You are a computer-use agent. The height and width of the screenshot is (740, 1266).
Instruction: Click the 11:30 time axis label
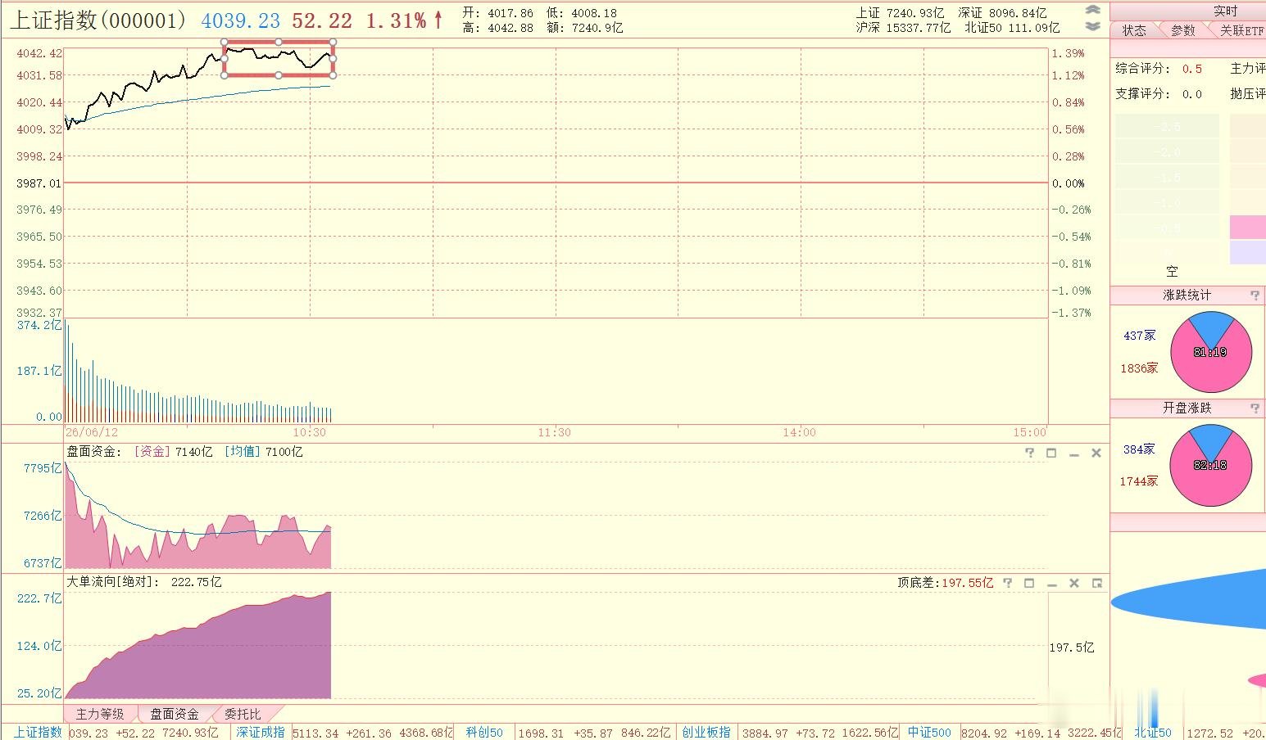[x=554, y=432]
